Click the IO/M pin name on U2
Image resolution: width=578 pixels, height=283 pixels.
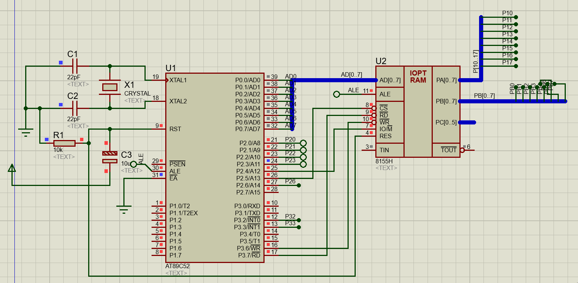pos(386,129)
